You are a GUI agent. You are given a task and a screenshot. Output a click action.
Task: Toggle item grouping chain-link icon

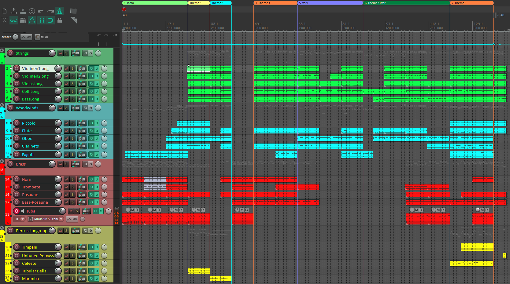click(14, 20)
